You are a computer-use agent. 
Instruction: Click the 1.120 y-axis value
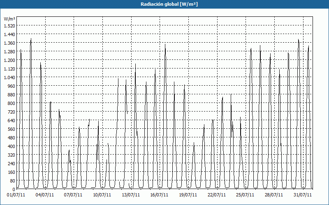(x=9, y=69)
